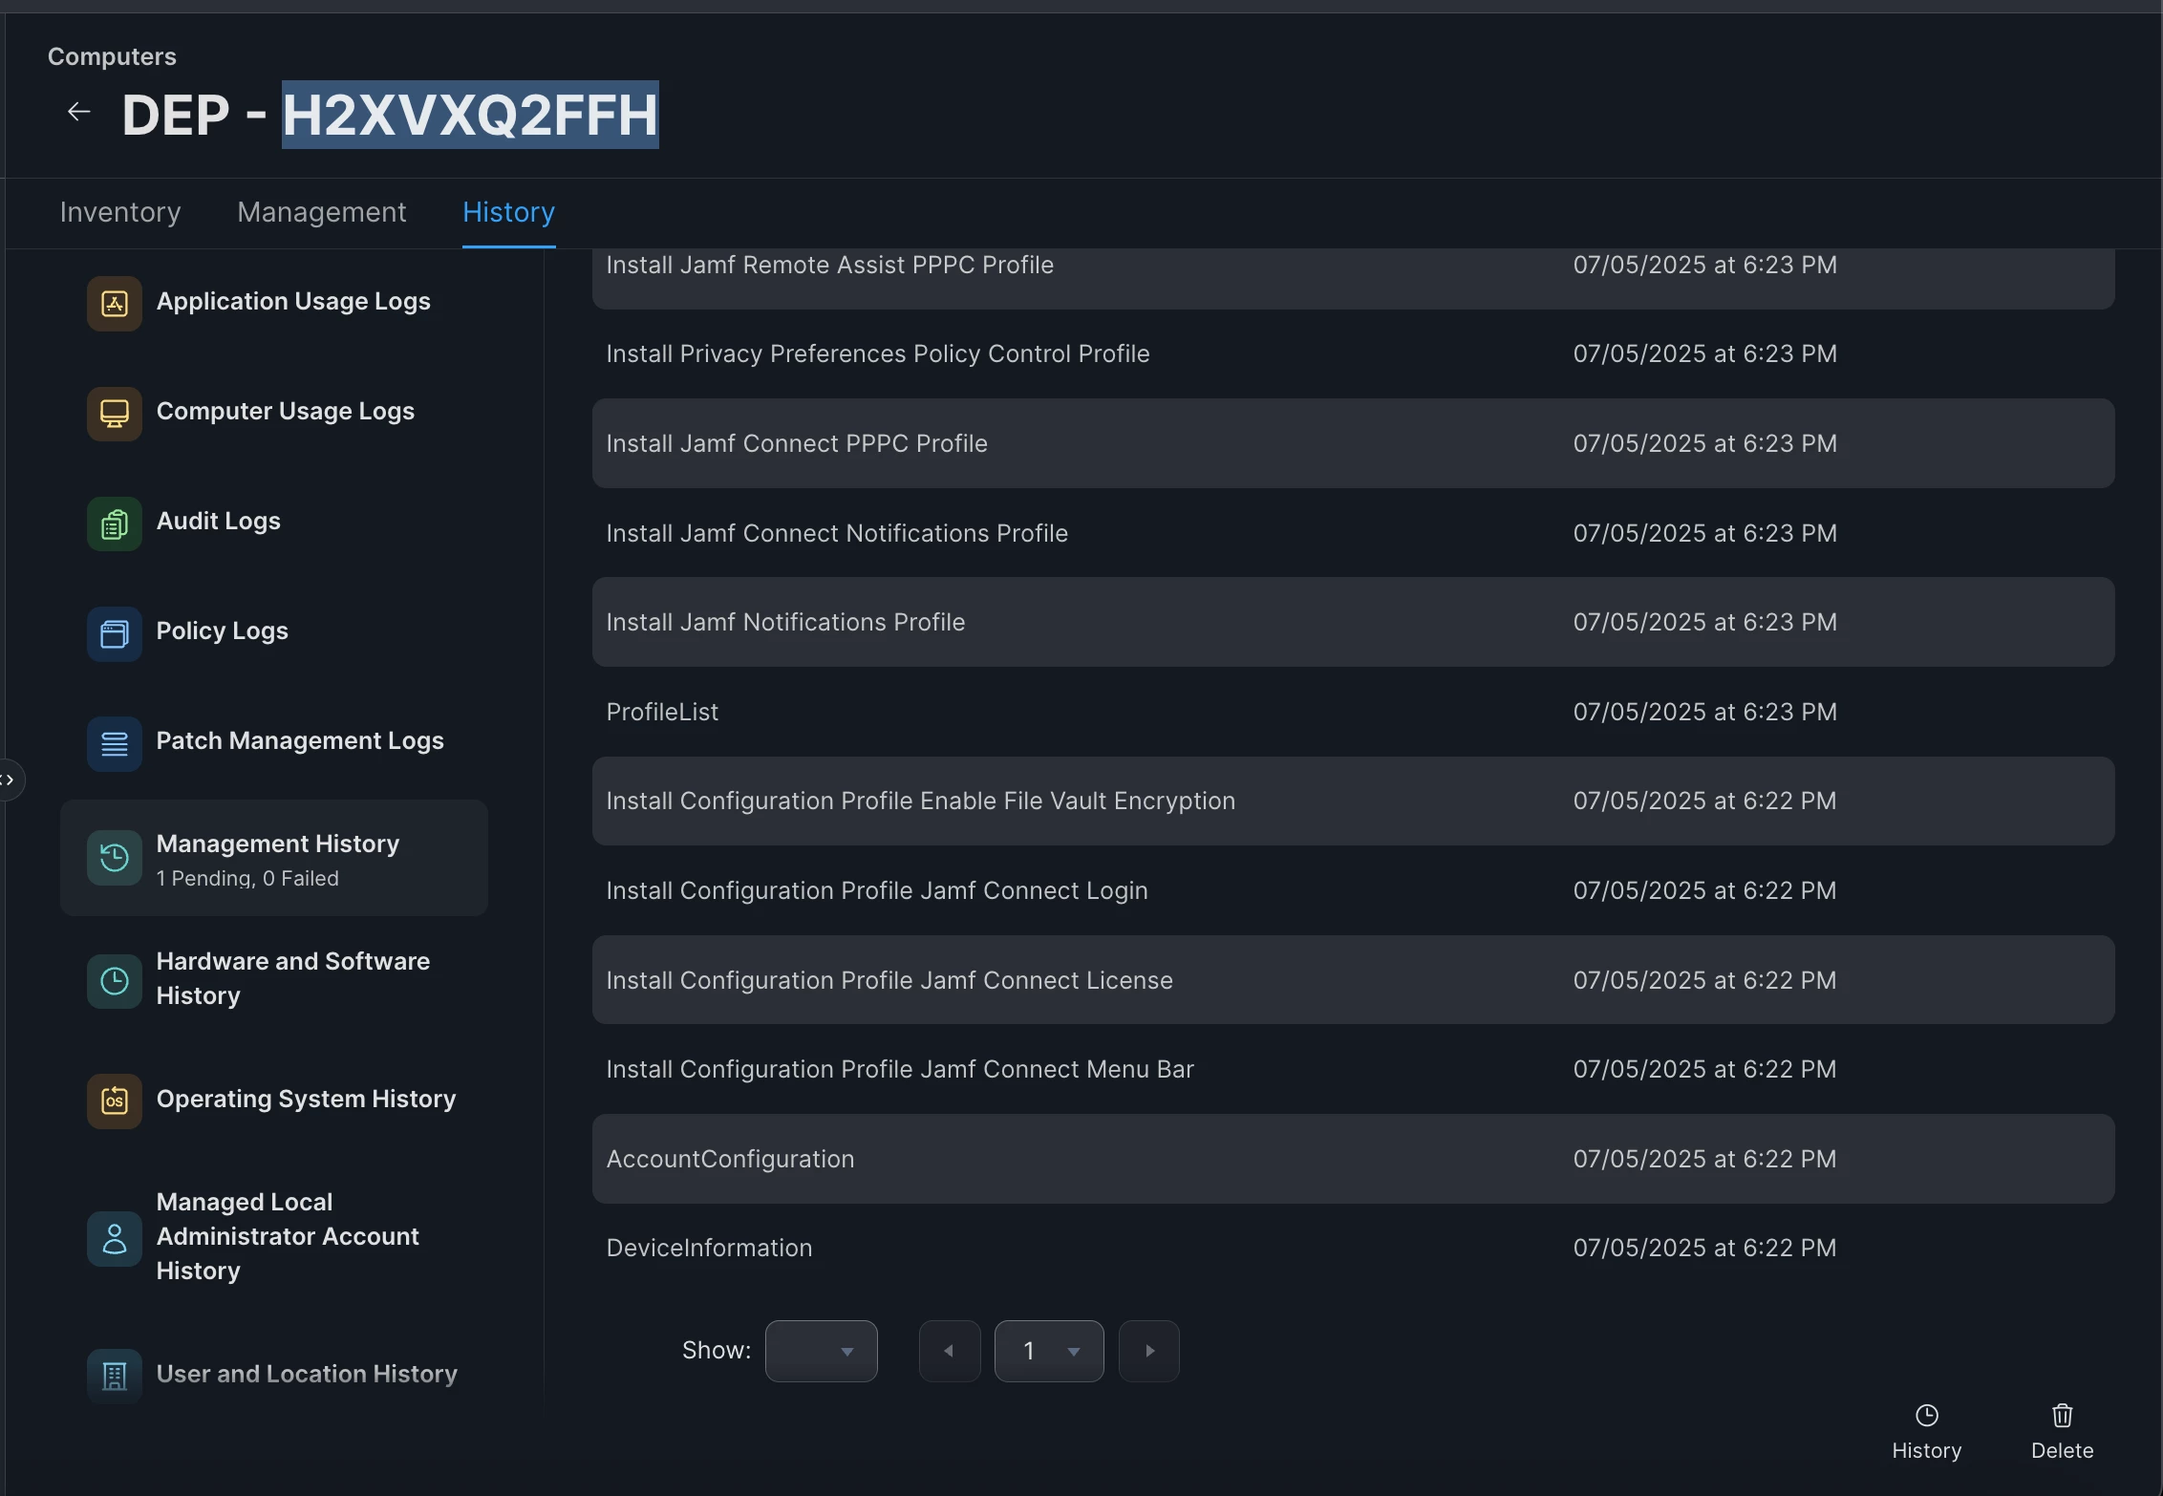The width and height of the screenshot is (2163, 1496).
Task: Open Hardware and Software History section
Action: point(274,979)
